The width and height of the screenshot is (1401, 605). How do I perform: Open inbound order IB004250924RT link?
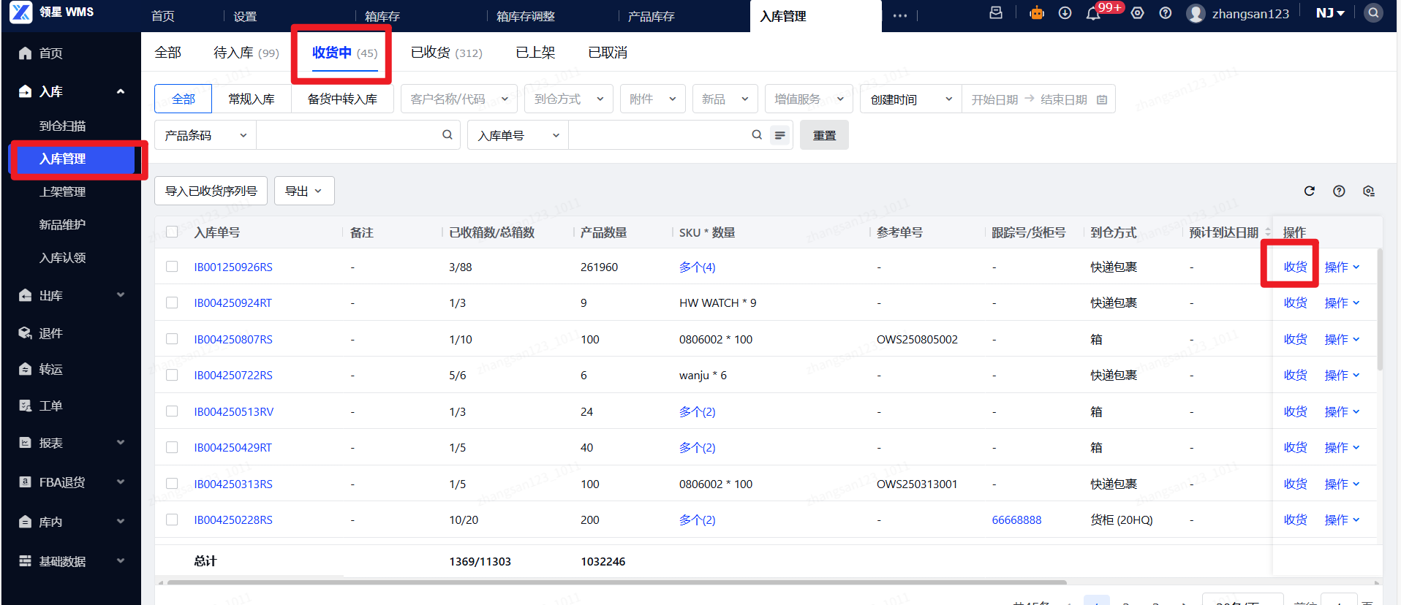[233, 302]
